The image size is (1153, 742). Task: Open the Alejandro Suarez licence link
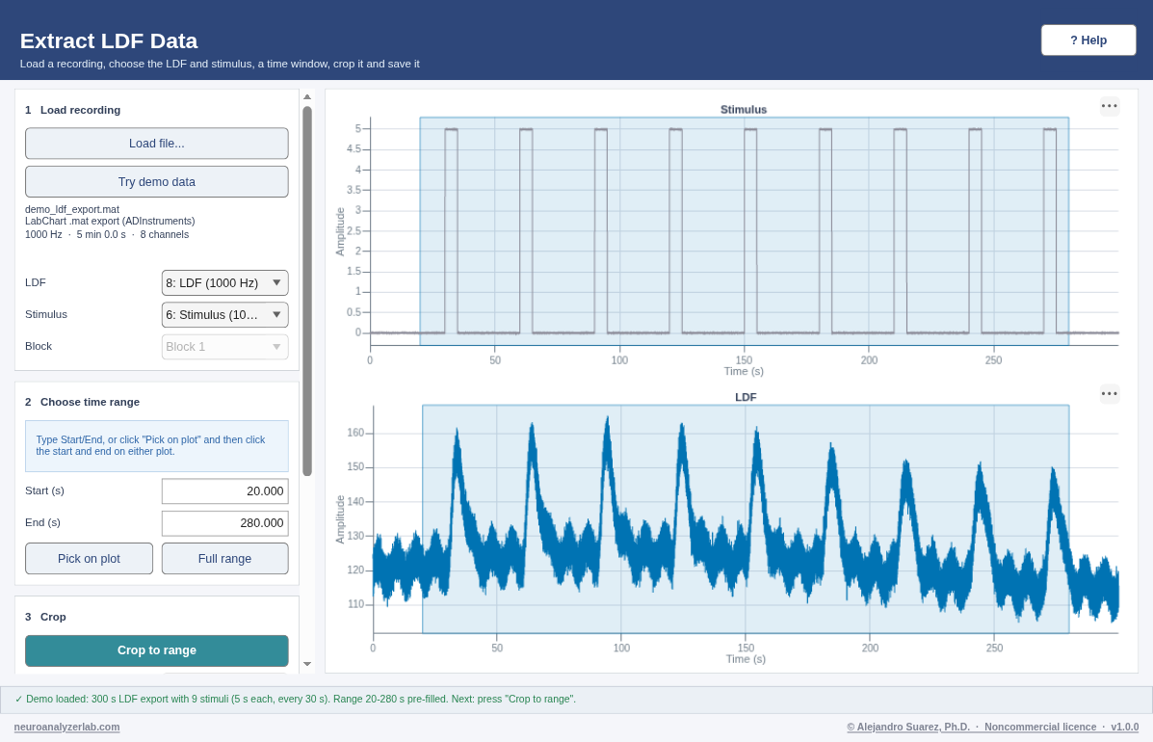[x=993, y=728]
